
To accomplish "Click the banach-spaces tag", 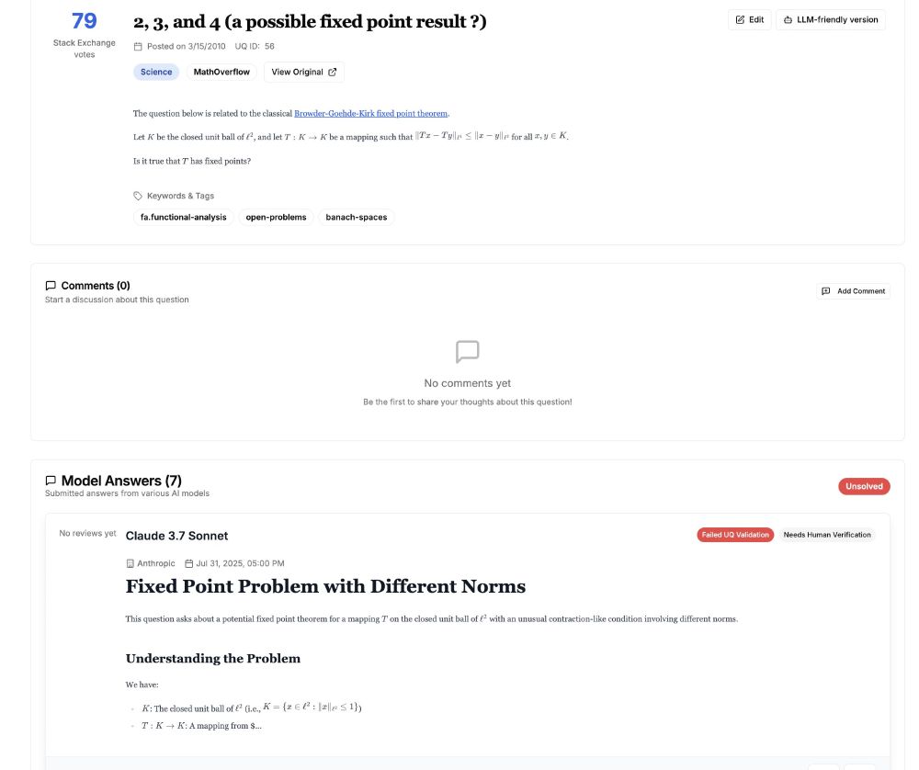I will 357,217.
